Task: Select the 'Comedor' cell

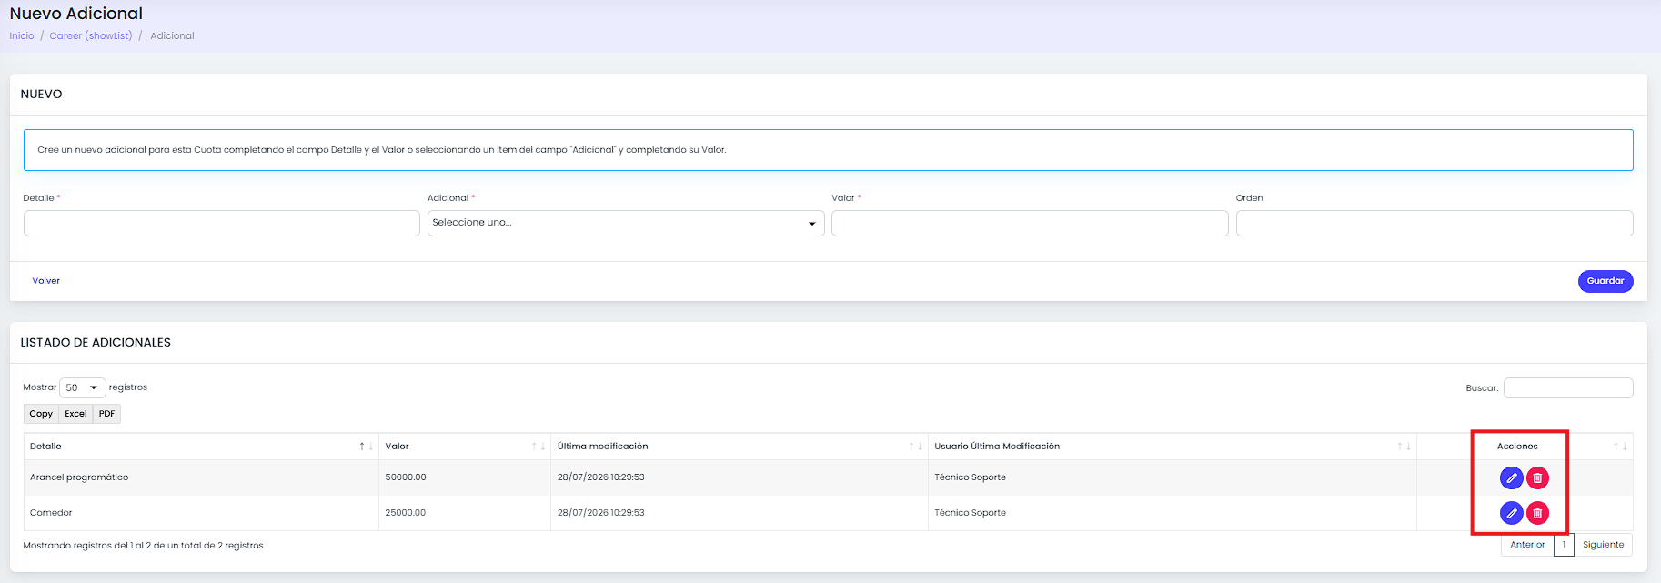Action: (201, 513)
